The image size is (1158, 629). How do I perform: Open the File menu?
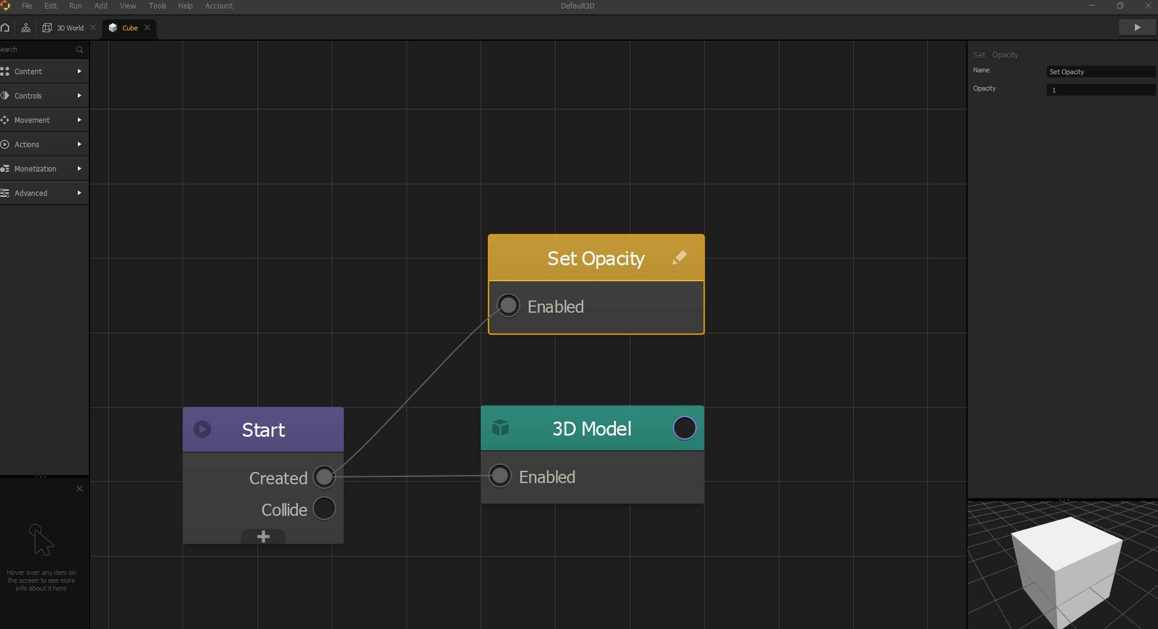(x=26, y=5)
